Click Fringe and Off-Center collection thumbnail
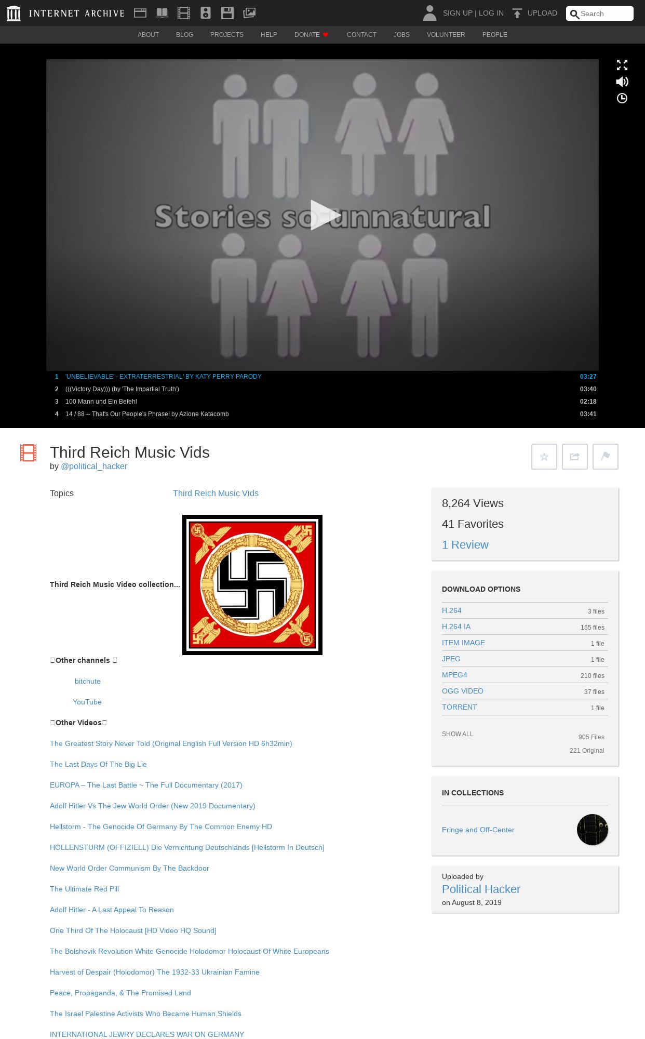 click(593, 830)
